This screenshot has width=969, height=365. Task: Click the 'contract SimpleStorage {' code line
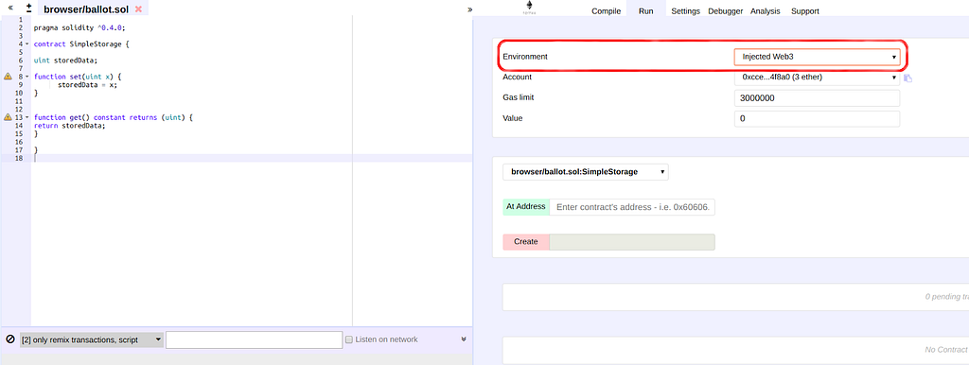pos(81,44)
